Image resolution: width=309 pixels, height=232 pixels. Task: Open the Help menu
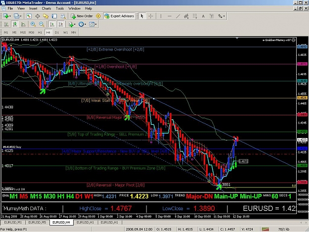tap(88, 8)
